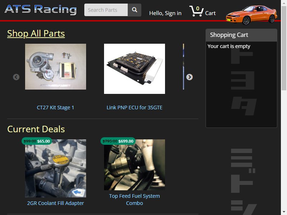Go back with the carousel left arrow
This screenshot has width=287, height=215.
tap(16, 77)
